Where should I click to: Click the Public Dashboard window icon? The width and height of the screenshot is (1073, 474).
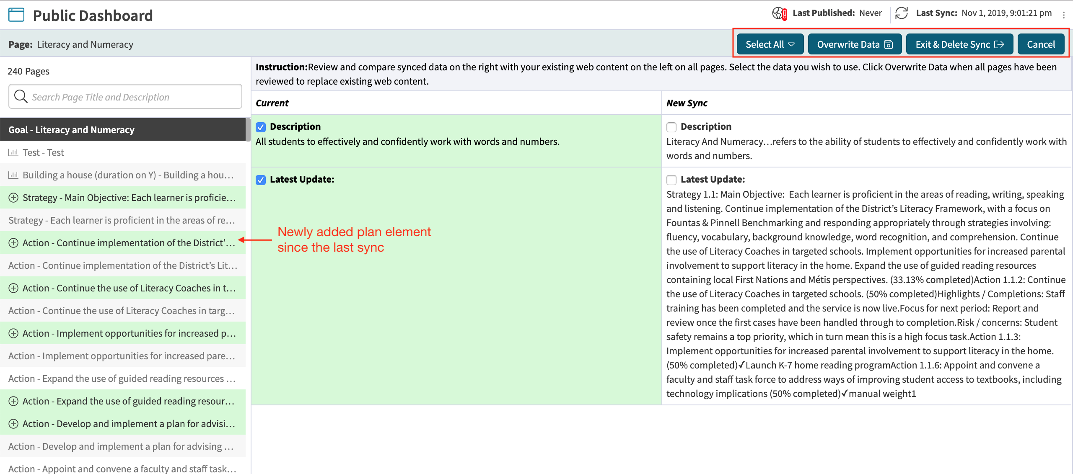pyautogui.click(x=16, y=15)
